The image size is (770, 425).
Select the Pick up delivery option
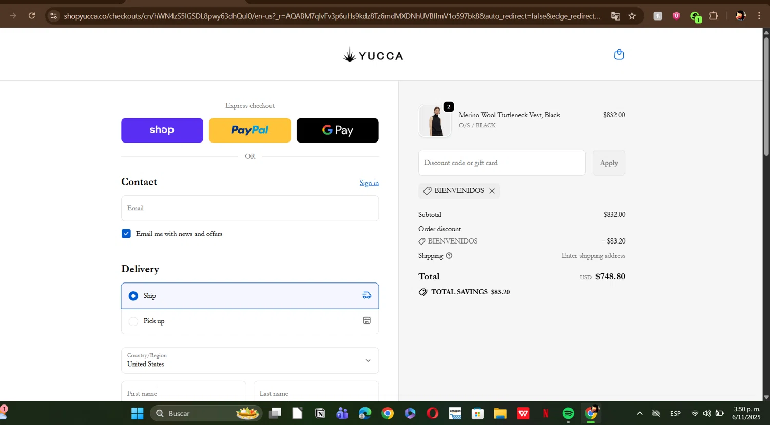[250, 321]
